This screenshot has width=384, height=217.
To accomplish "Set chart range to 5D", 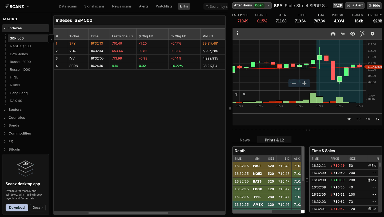I will coord(359,119).
